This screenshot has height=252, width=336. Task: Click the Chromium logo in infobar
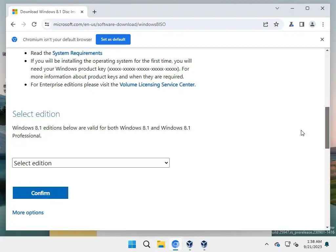coord(14,39)
